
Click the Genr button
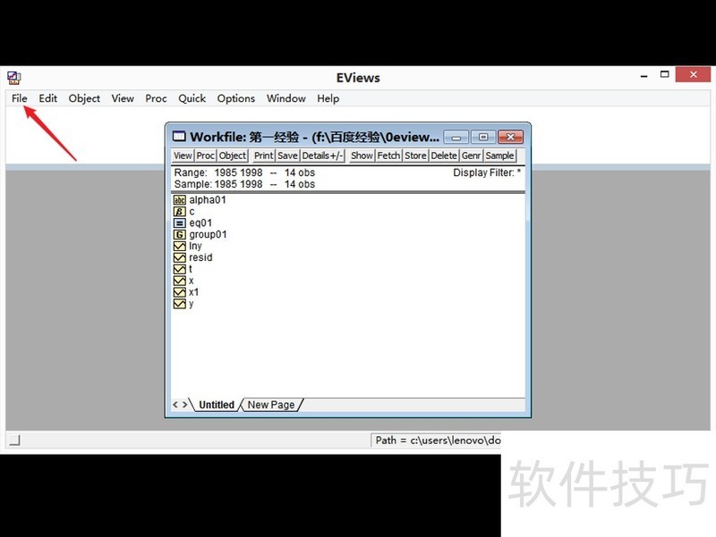471,155
